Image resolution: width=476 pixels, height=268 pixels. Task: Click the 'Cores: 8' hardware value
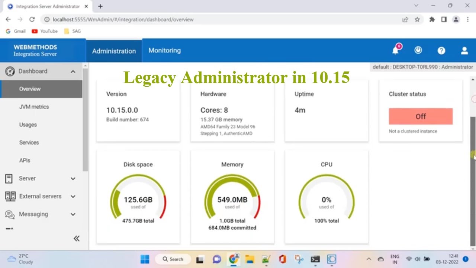pos(214,110)
